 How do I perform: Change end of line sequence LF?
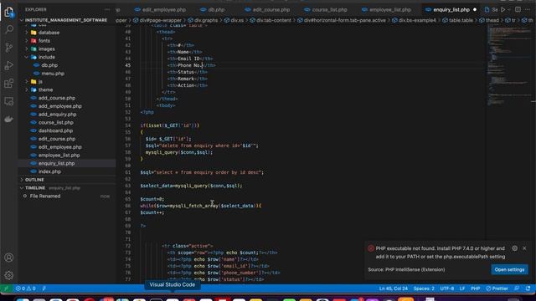(x=462, y=288)
